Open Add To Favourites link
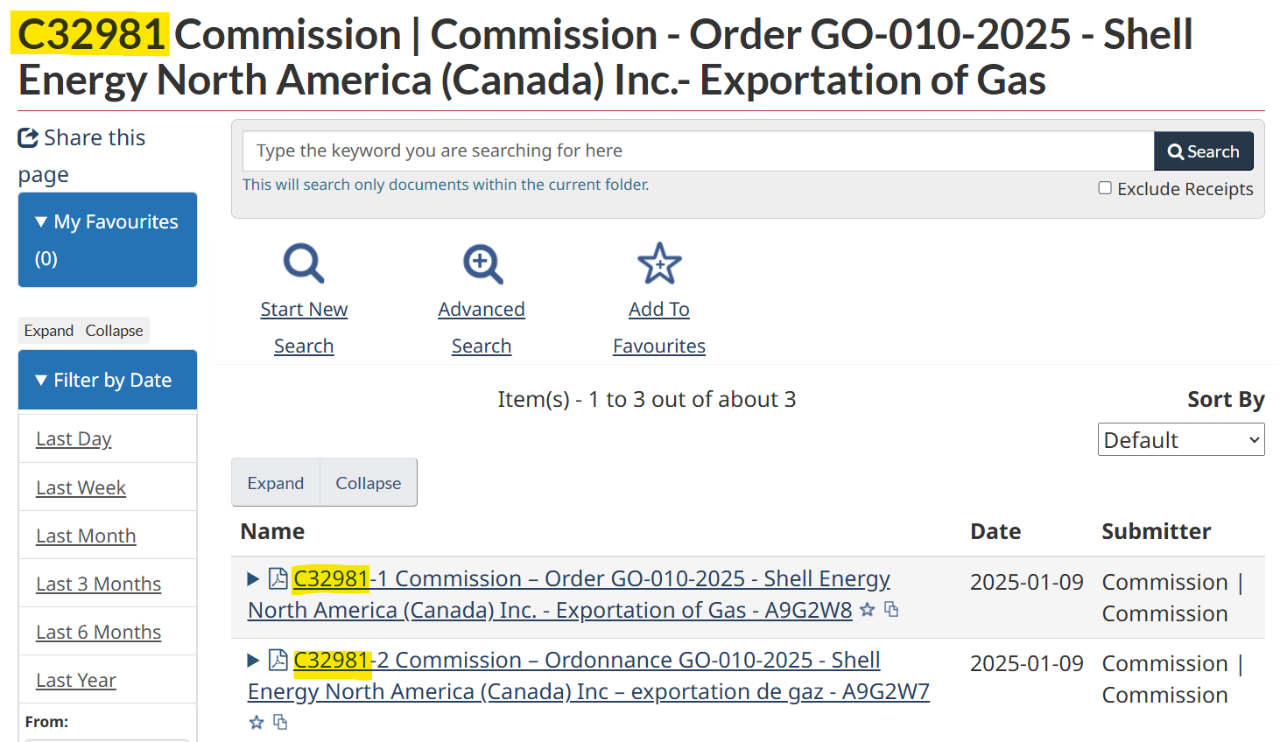 659,327
